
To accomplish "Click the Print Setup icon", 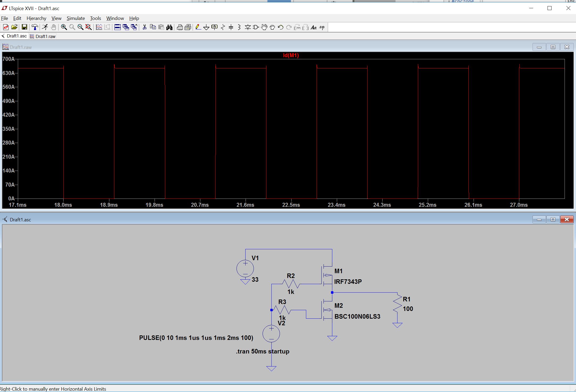I will (188, 27).
